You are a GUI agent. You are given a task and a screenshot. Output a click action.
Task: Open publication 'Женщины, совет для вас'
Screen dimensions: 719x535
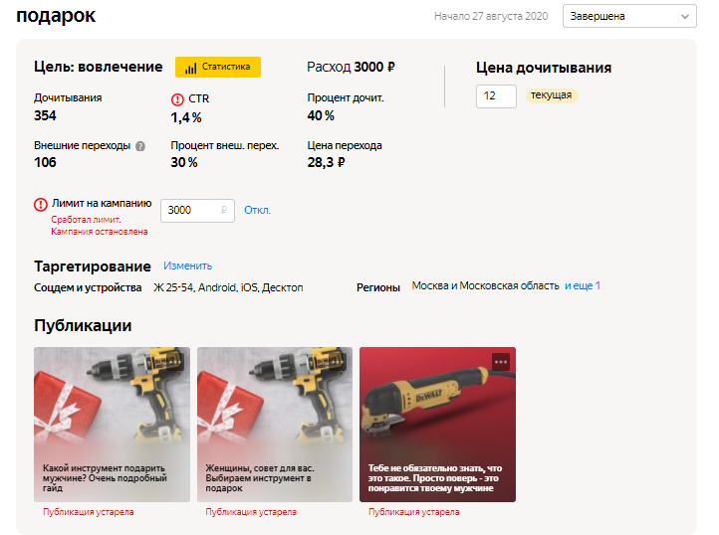[x=275, y=425]
